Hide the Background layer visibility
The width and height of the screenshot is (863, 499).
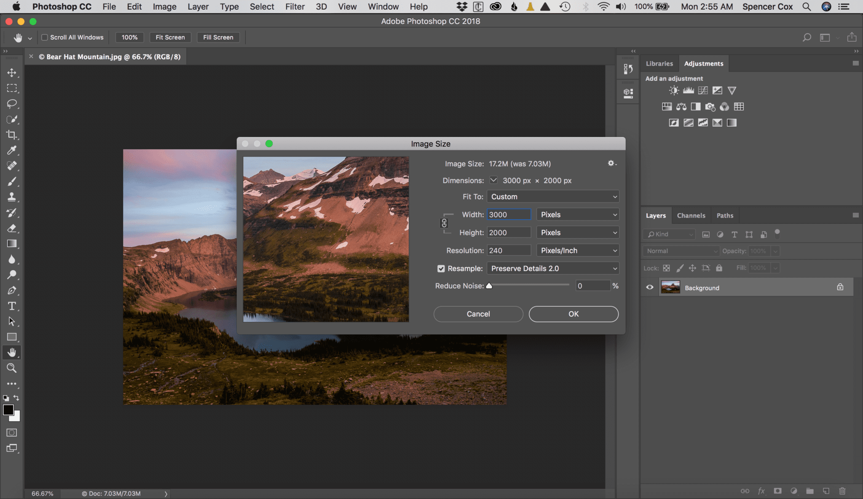[649, 287]
